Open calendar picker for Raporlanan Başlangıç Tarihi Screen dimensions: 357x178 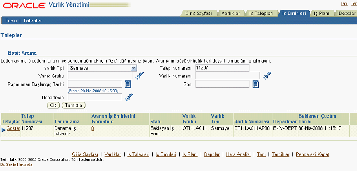[x=128, y=84]
